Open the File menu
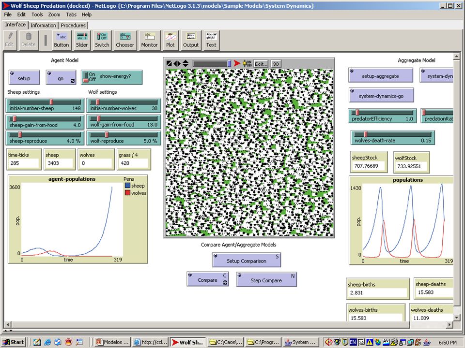465x348 pixels. (x=8, y=14)
